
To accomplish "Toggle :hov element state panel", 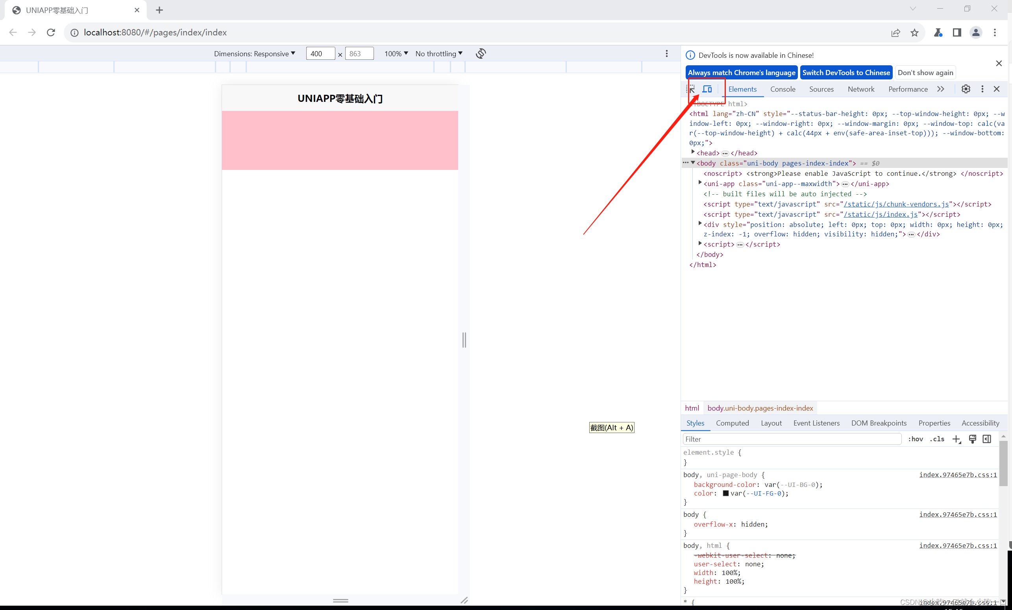I will tap(916, 439).
